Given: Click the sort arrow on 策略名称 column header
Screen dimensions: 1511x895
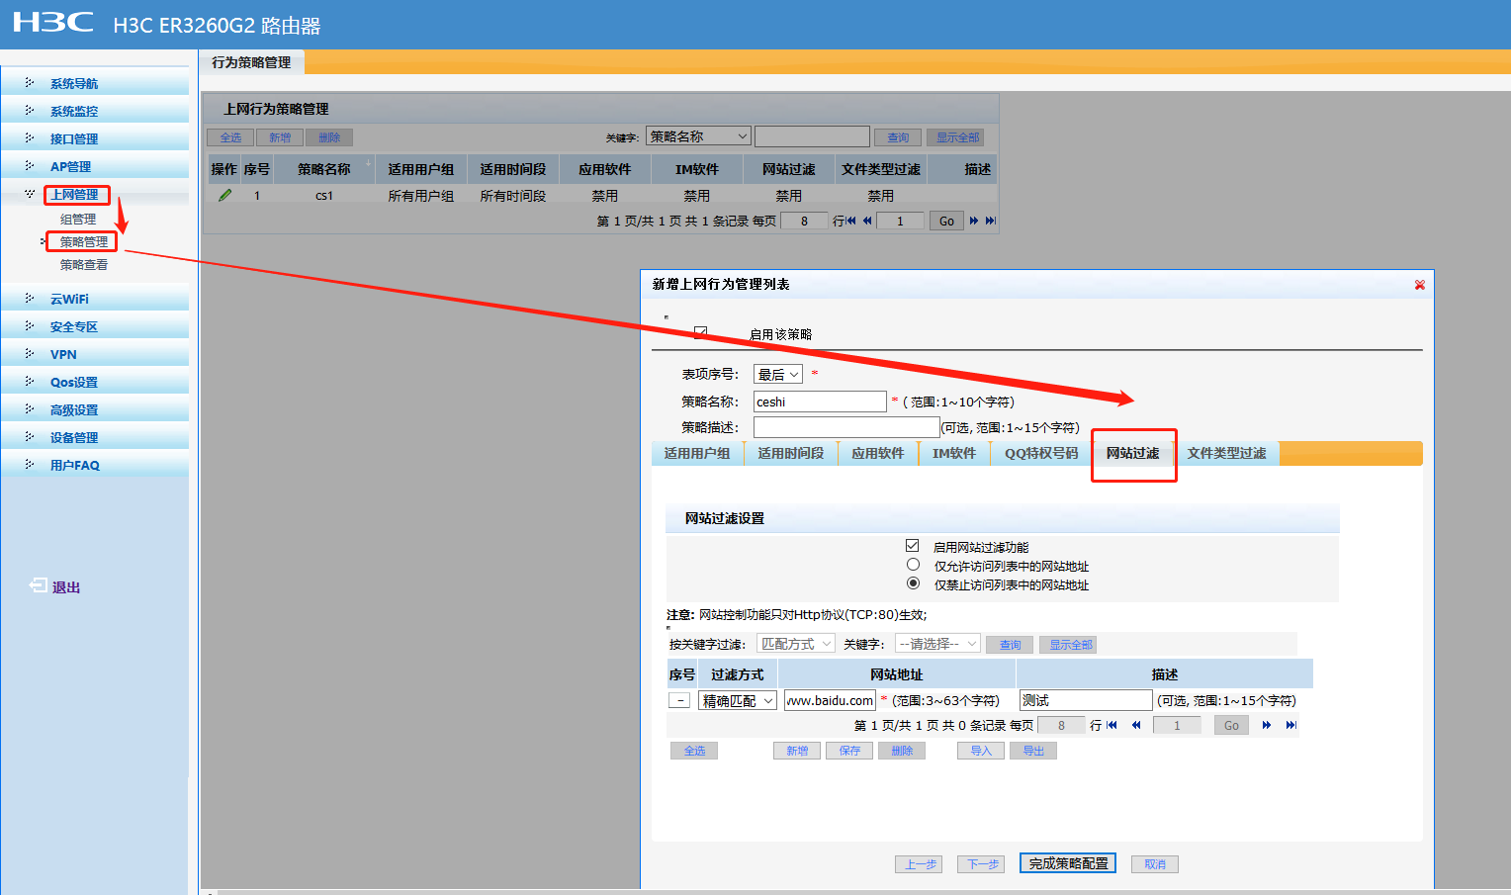Looking at the screenshot, I should (368, 163).
